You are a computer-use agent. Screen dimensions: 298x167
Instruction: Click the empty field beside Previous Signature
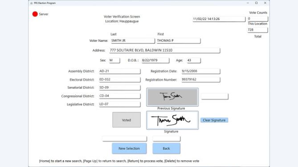[215, 96]
